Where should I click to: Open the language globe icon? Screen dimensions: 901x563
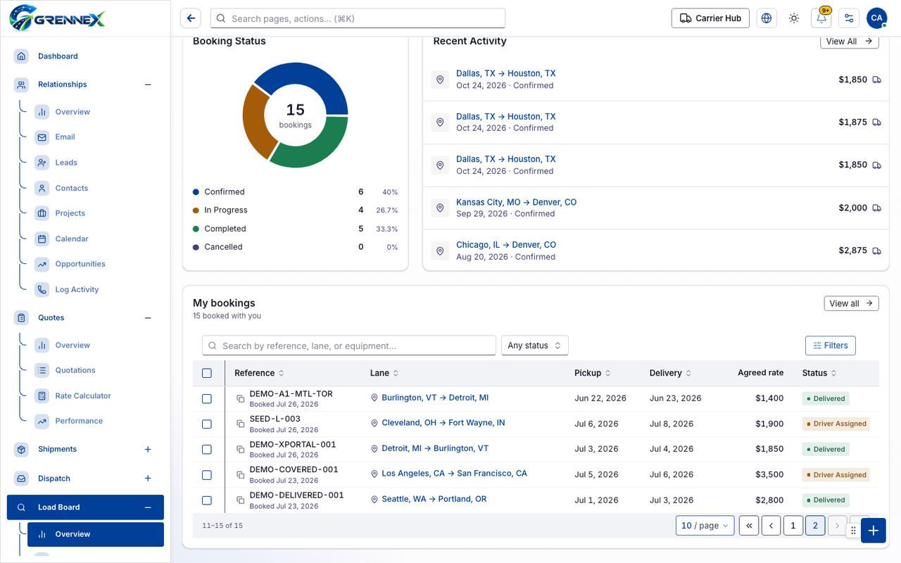click(767, 18)
